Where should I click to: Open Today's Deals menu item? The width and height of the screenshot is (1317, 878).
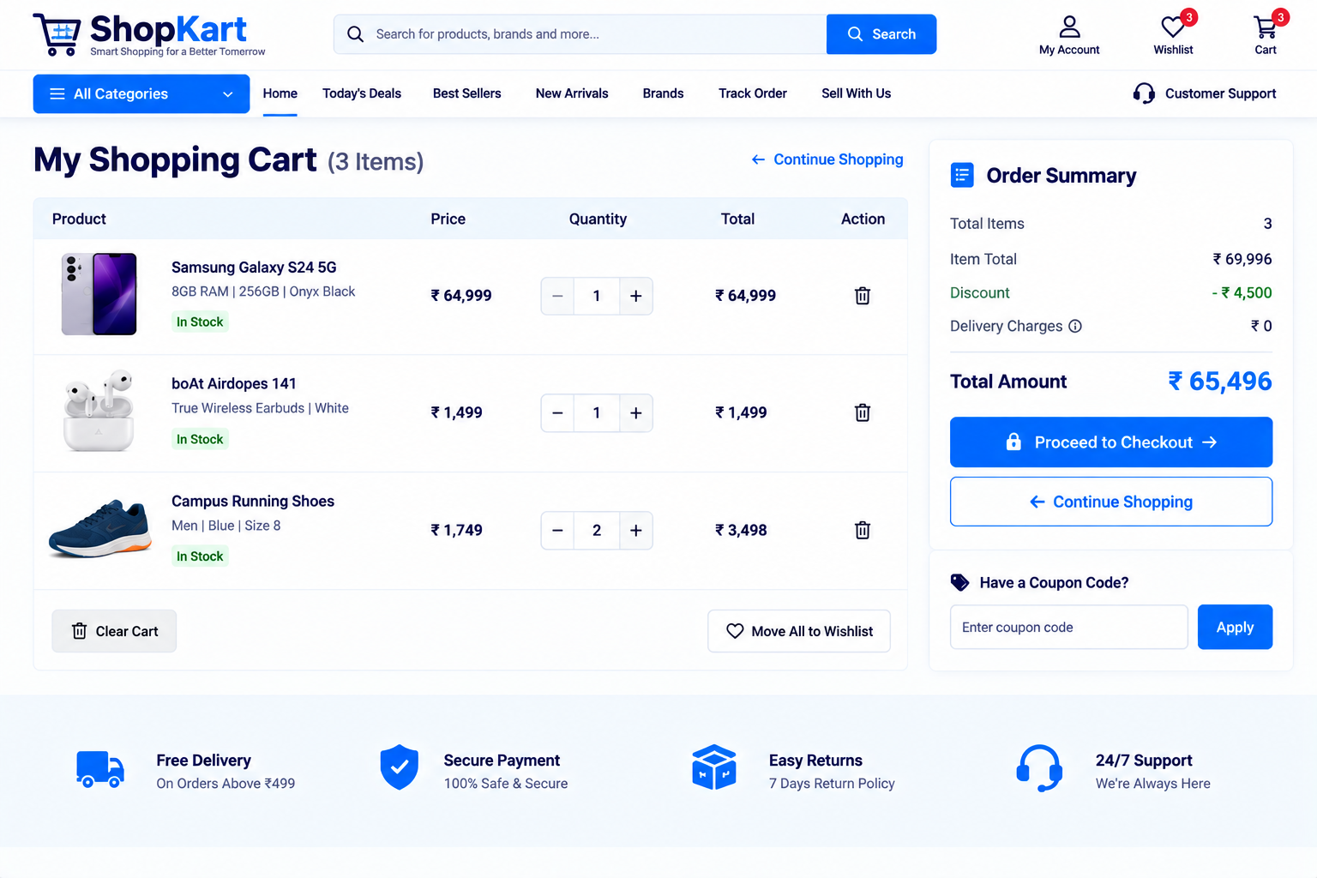(x=362, y=93)
